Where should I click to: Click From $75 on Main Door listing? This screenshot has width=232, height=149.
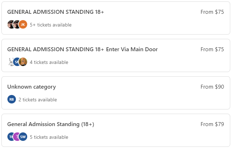[x=212, y=49]
